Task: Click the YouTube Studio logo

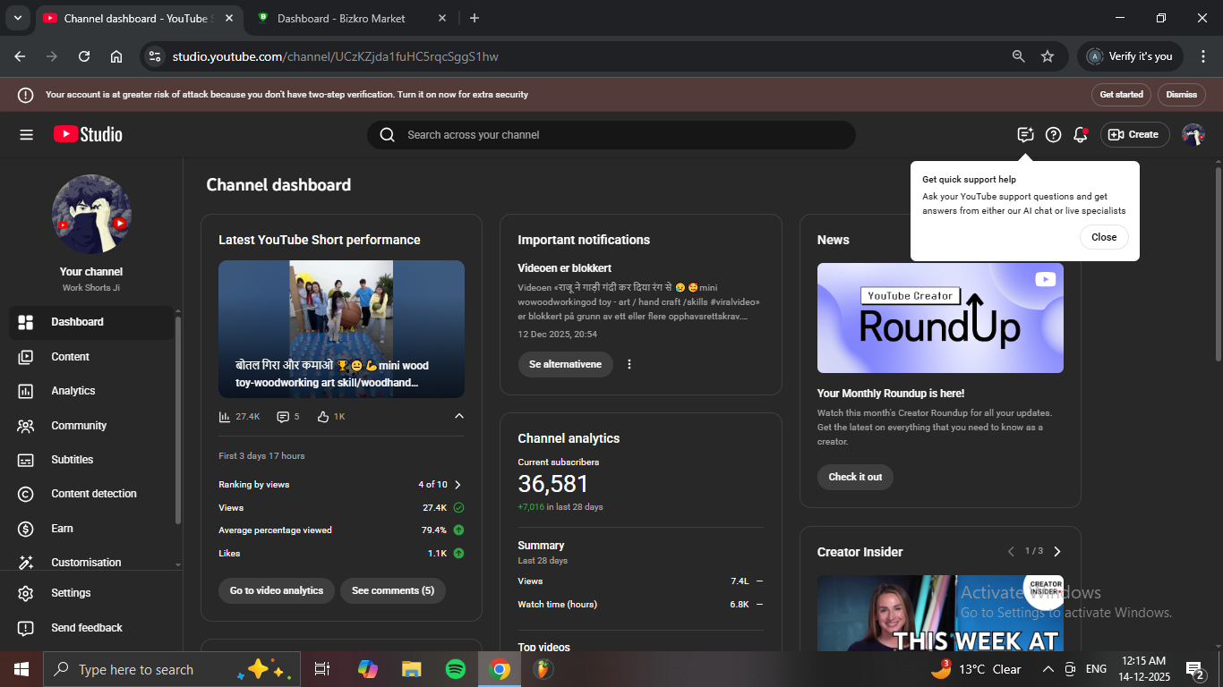Action: [88, 134]
